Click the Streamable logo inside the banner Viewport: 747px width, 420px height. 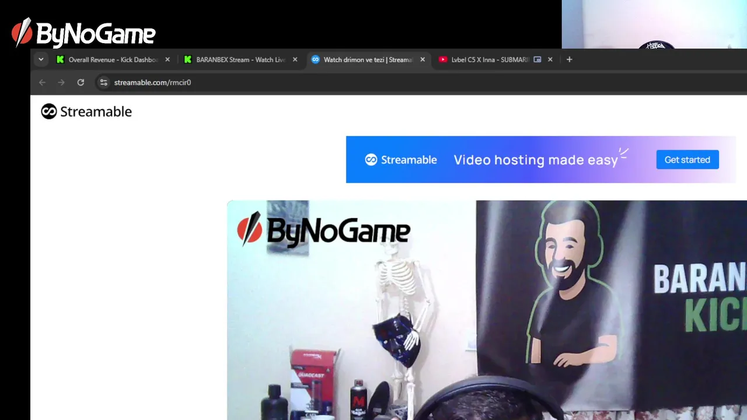[401, 160]
